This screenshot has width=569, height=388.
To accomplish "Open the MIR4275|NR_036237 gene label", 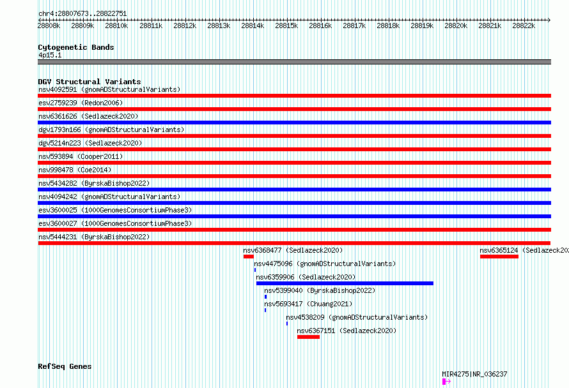I will click(x=474, y=374).
